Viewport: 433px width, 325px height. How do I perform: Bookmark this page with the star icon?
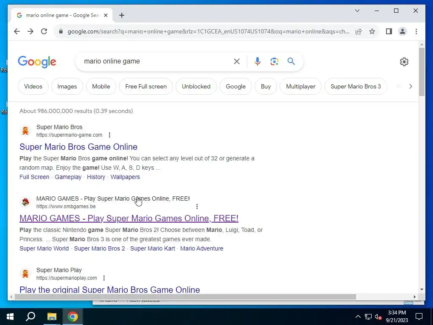[x=372, y=31]
